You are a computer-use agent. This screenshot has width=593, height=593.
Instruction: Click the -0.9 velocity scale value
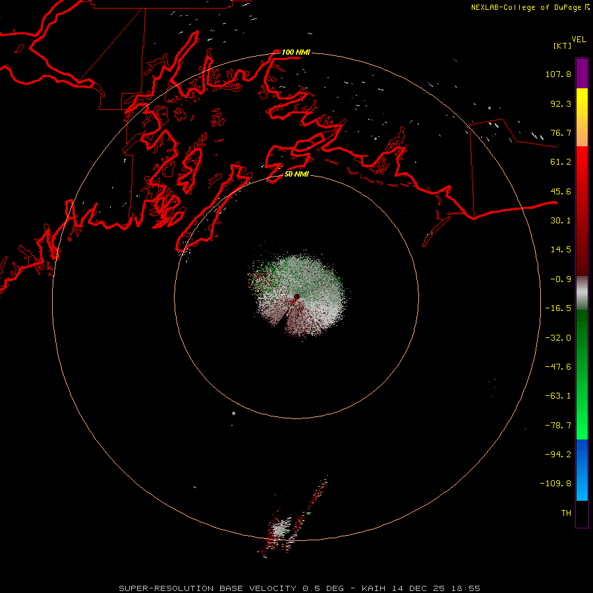tap(561, 279)
